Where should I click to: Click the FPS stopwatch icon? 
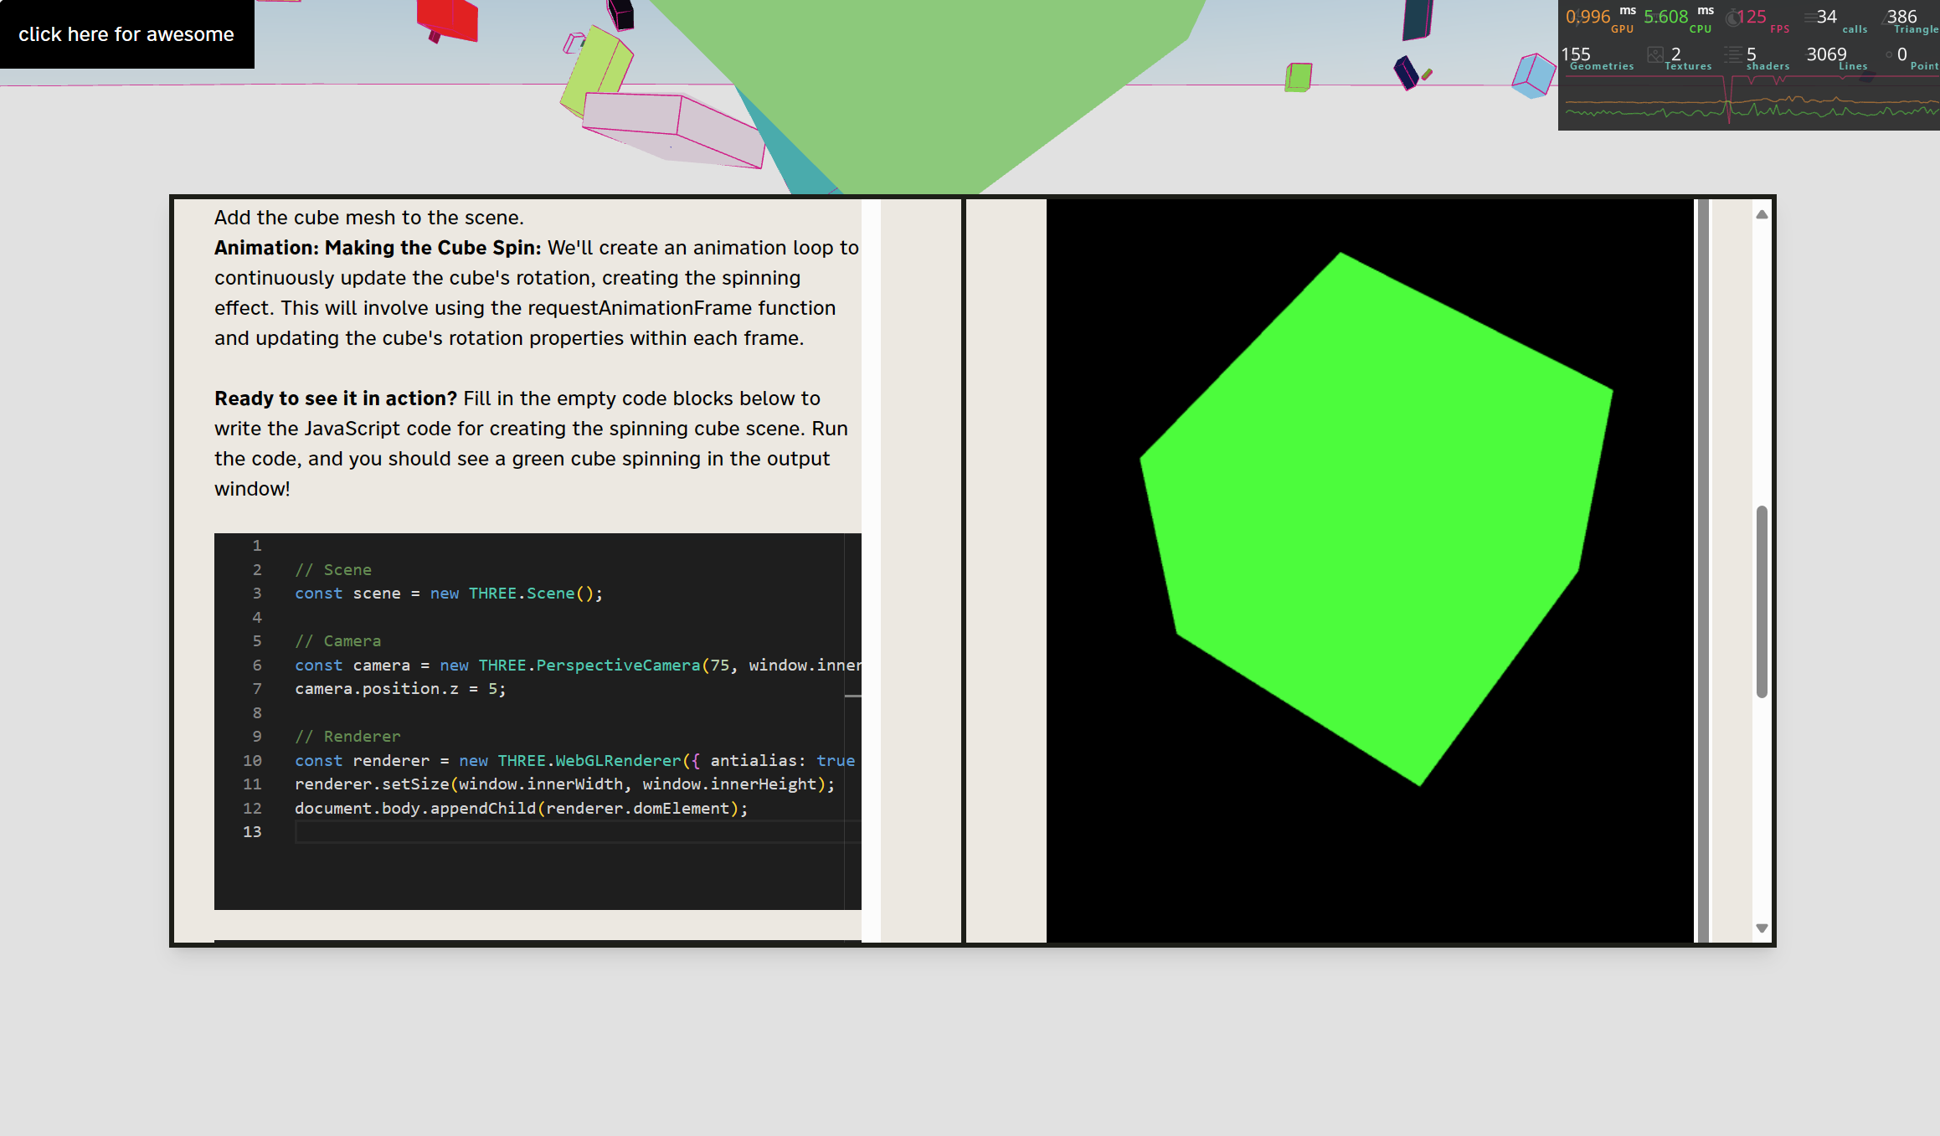[x=1732, y=18]
